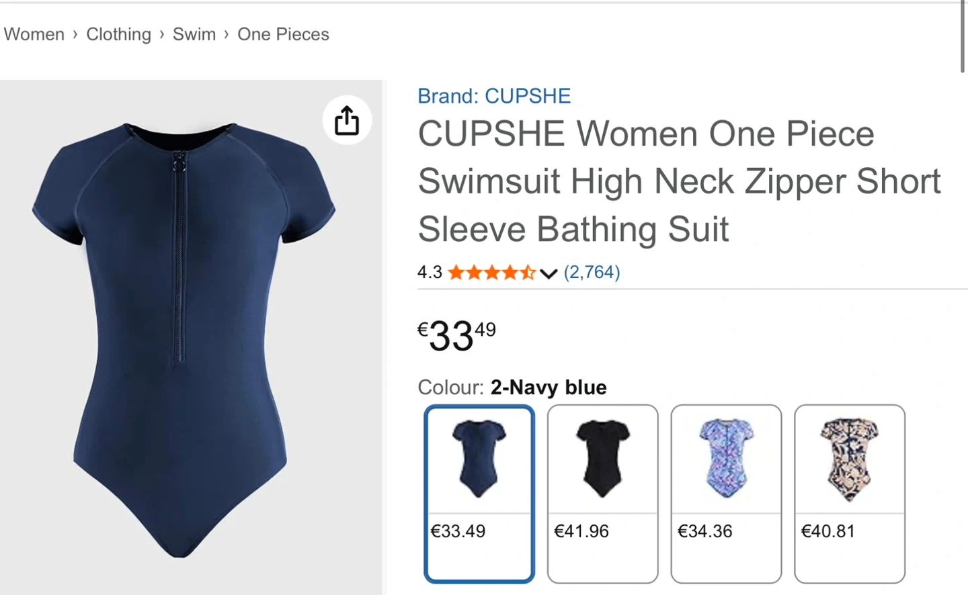Image resolution: width=968 pixels, height=595 pixels.
Task: Click the €41.96 price on black option
Action: tap(581, 531)
